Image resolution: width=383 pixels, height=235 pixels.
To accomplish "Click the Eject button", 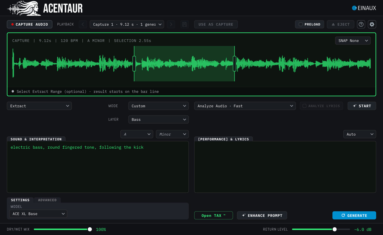I will tap(341, 24).
